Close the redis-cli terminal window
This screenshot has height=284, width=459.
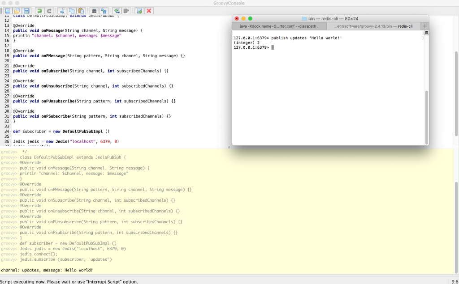pos(237,18)
